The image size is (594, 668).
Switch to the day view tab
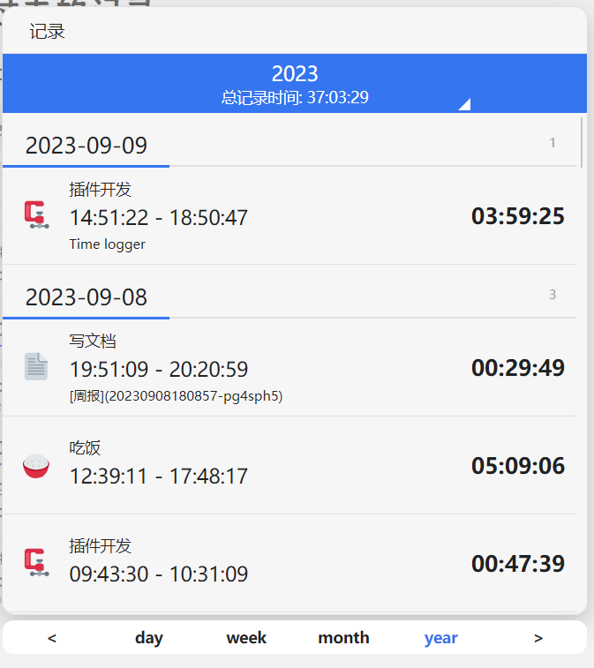149,638
